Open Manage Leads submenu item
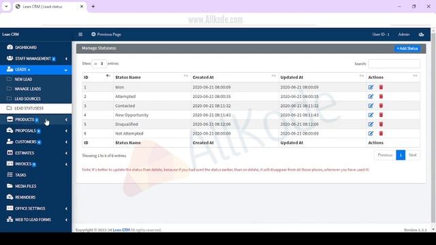Image resolution: width=436 pixels, height=245 pixels. coord(35,89)
